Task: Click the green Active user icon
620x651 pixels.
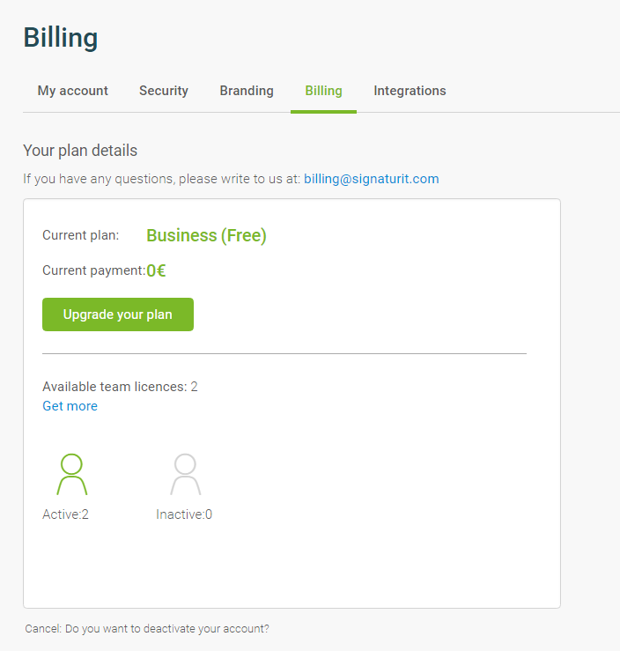Action: point(72,474)
